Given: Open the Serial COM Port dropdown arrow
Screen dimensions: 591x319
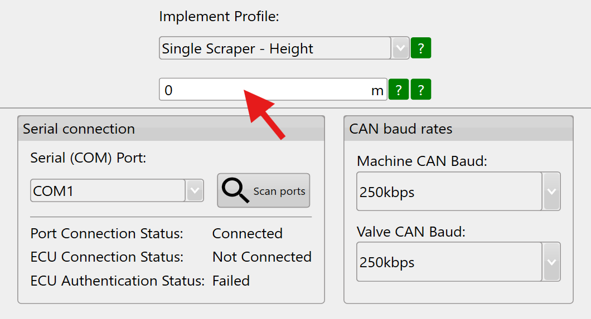Looking at the screenshot, I should [195, 191].
